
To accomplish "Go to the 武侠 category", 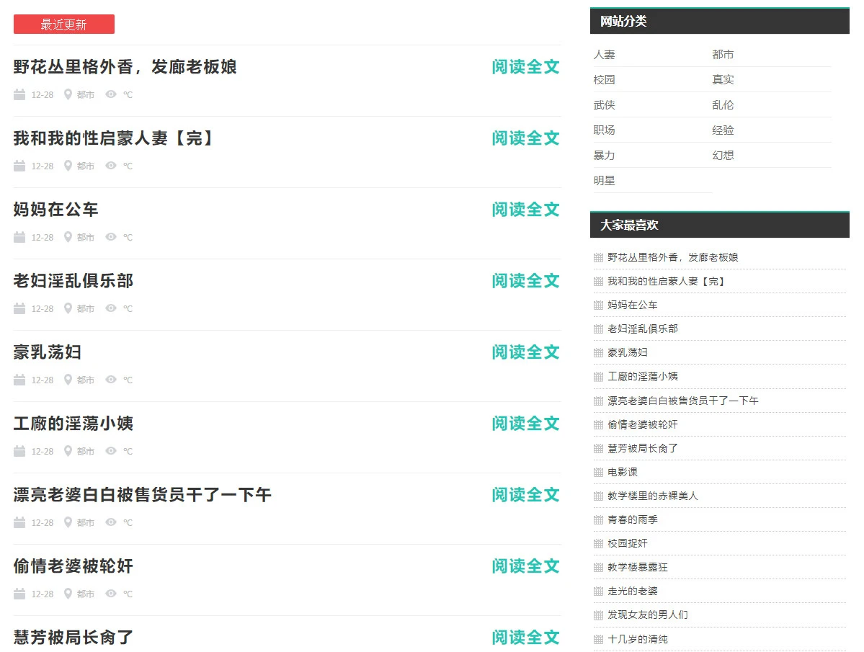I will pyautogui.click(x=605, y=105).
